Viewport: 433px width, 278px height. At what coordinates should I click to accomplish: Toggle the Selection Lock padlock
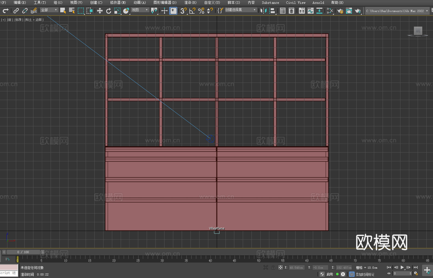coord(273,267)
